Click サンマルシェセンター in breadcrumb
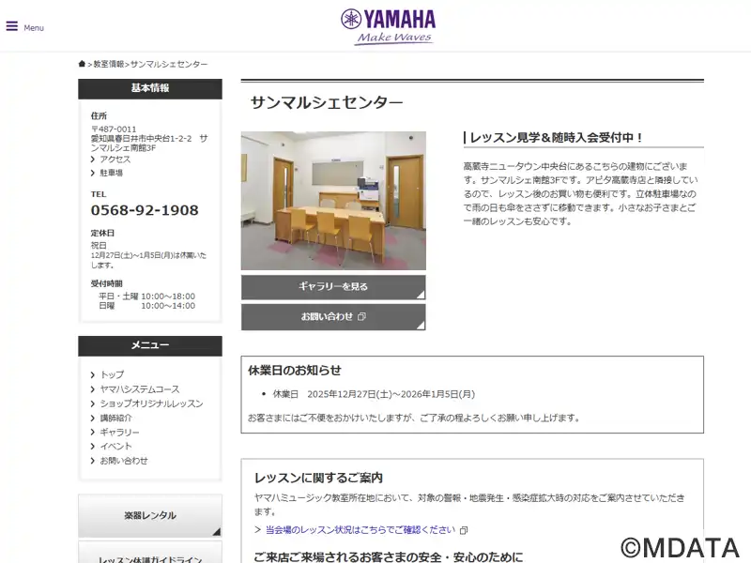 click(169, 64)
